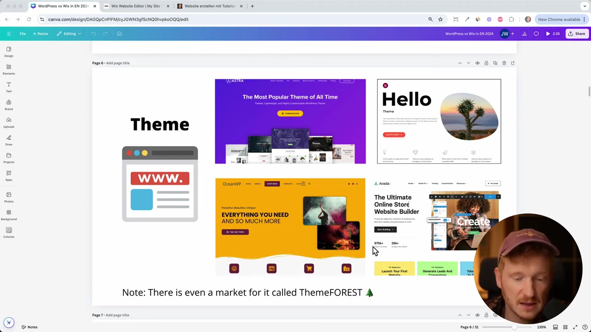The width and height of the screenshot is (591, 332).
Task: Enter fullscreen presentation mode icon
Action: [x=575, y=327]
